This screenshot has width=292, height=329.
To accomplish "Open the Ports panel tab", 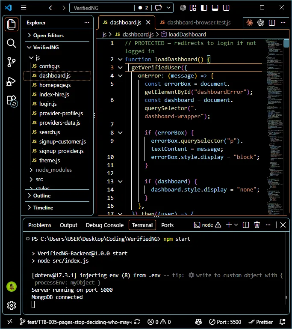I will pyautogui.click(x=167, y=225).
